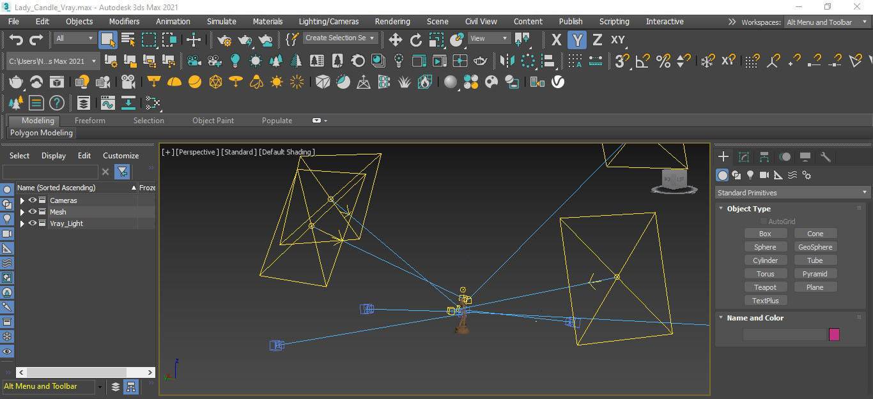Open the Modify panel tab
The height and width of the screenshot is (399, 873).
pyautogui.click(x=743, y=157)
